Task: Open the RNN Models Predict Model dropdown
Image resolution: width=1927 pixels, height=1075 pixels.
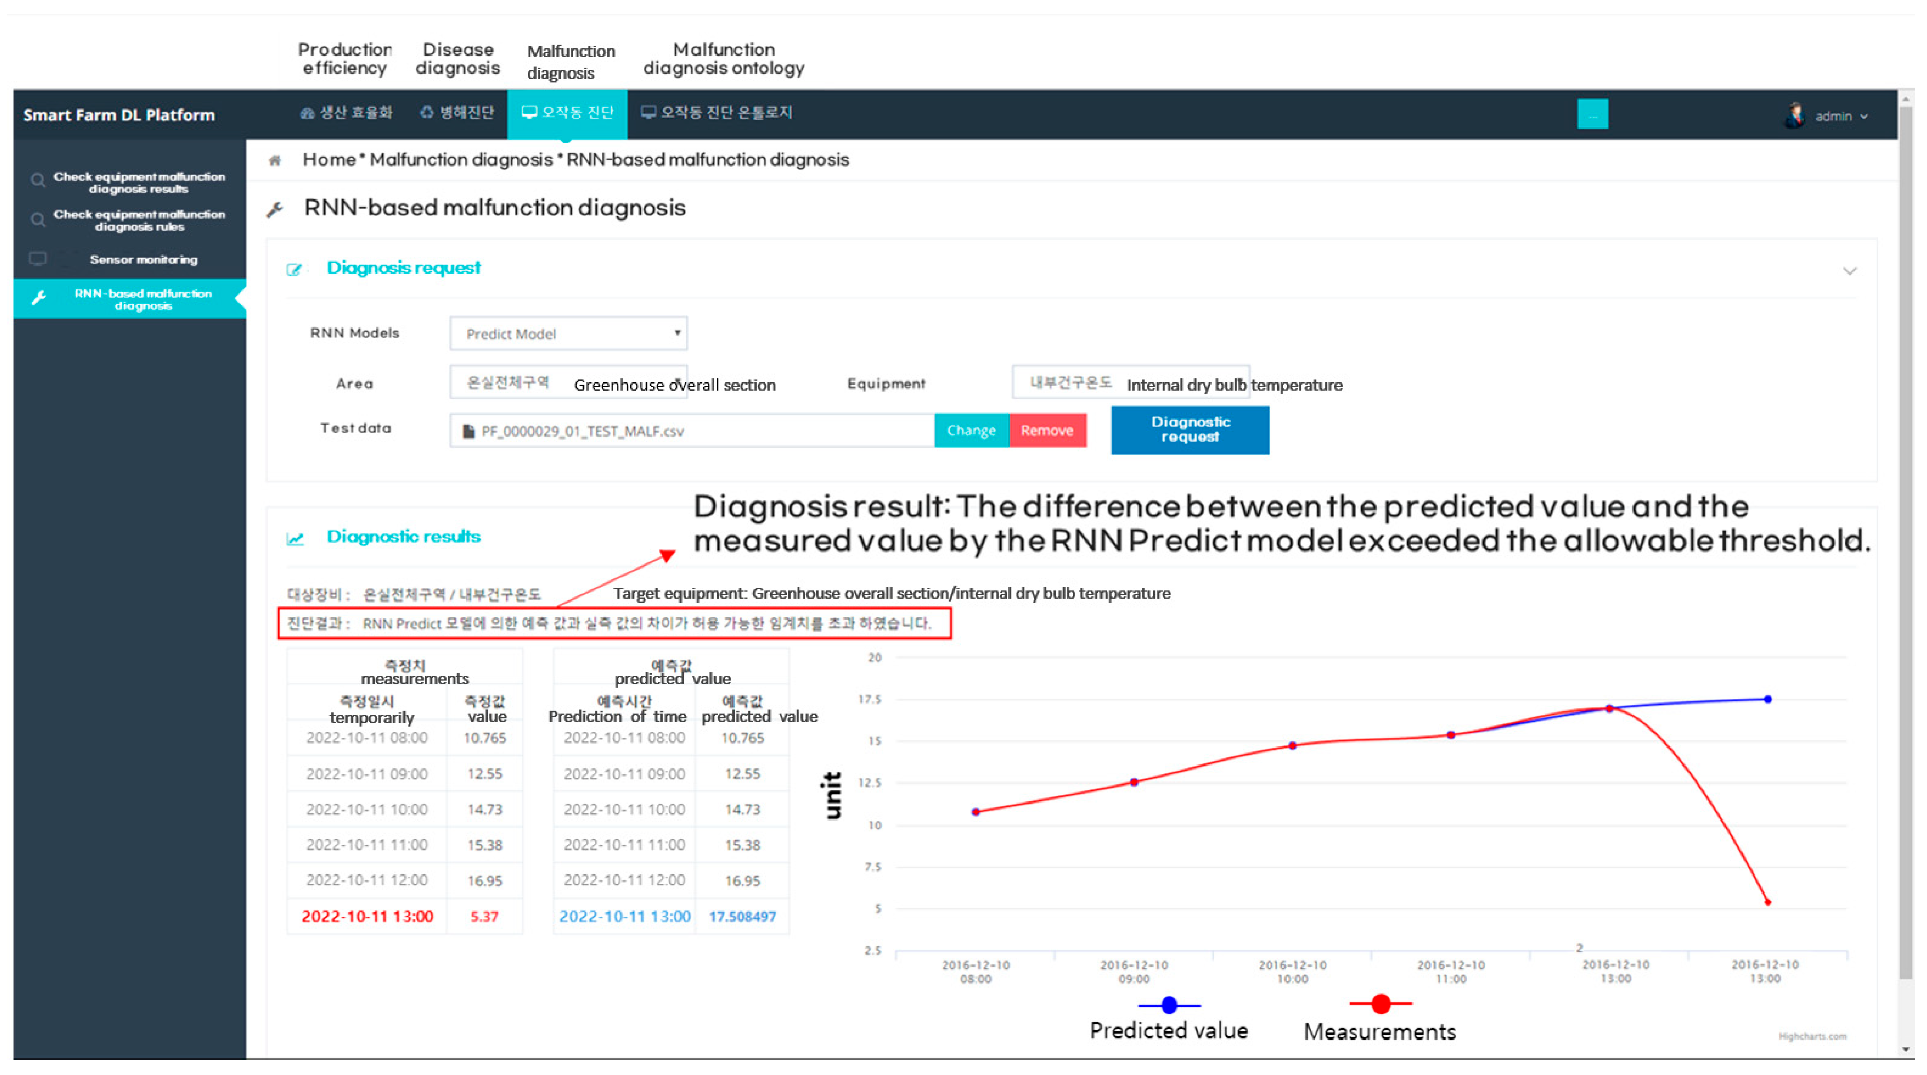Action: click(568, 334)
